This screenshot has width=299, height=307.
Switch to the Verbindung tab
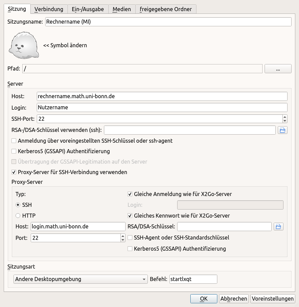pyautogui.click(x=49, y=9)
